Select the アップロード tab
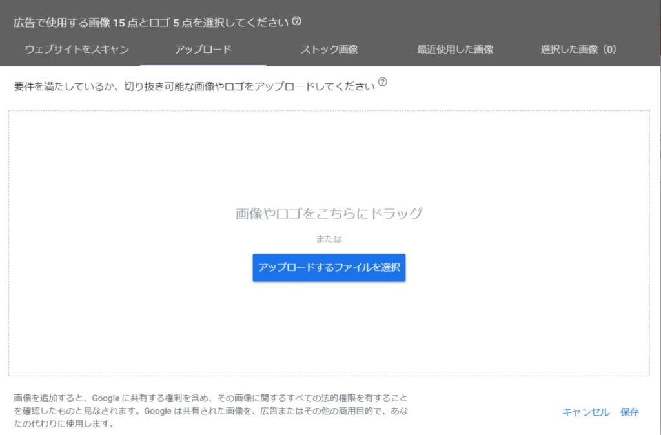This screenshot has height=435, width=661. coord(203,50)
